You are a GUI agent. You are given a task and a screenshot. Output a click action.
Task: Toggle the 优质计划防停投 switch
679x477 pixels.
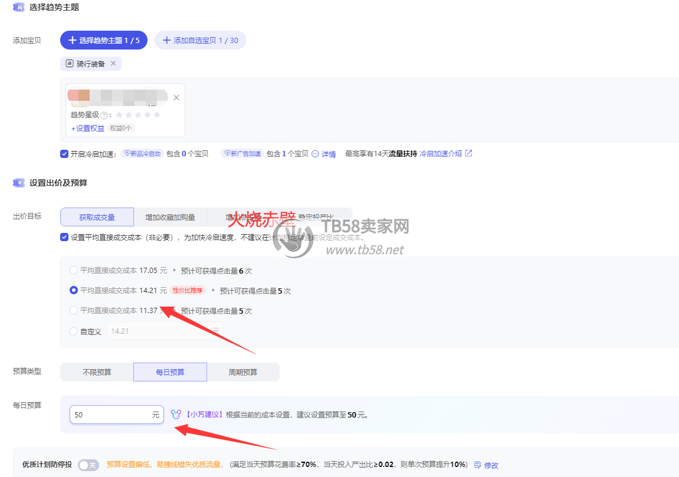88,465
